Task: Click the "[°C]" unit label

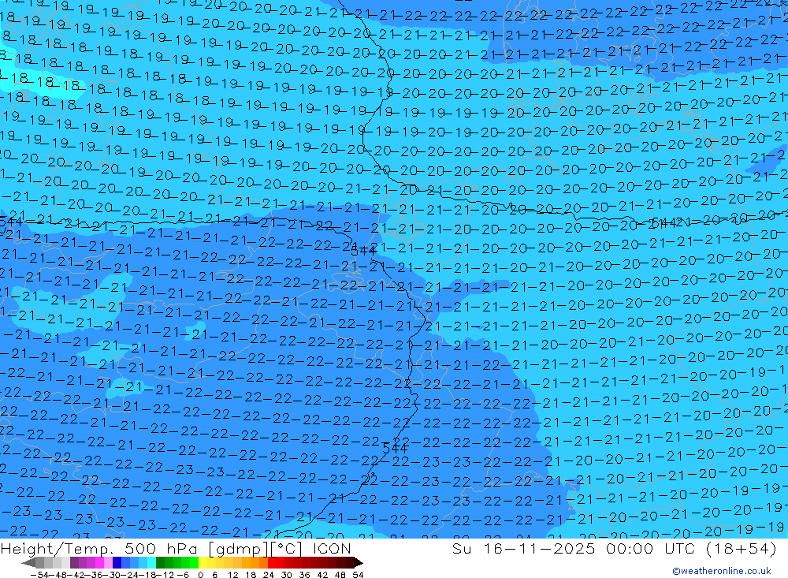Action: (288, 548)
